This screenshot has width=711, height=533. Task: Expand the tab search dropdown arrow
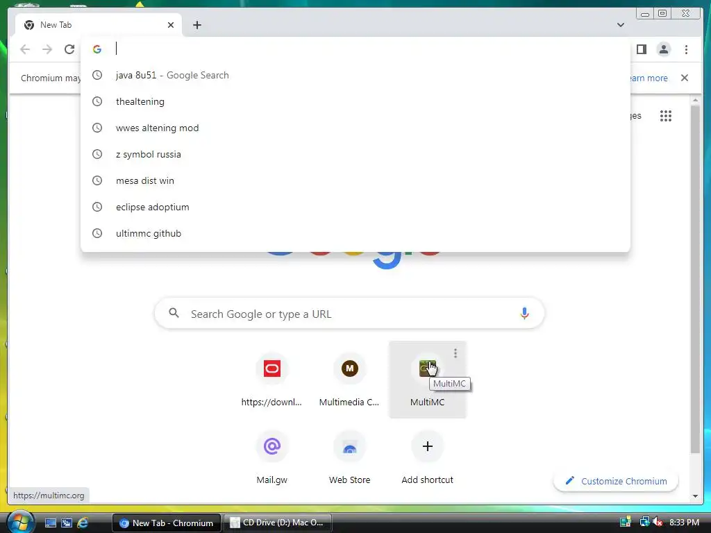pyautogui.click(x=620, y=25)
